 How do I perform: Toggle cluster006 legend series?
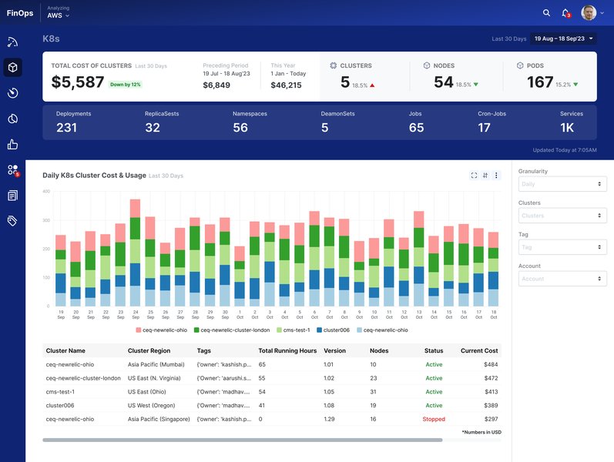click(333, 330)
